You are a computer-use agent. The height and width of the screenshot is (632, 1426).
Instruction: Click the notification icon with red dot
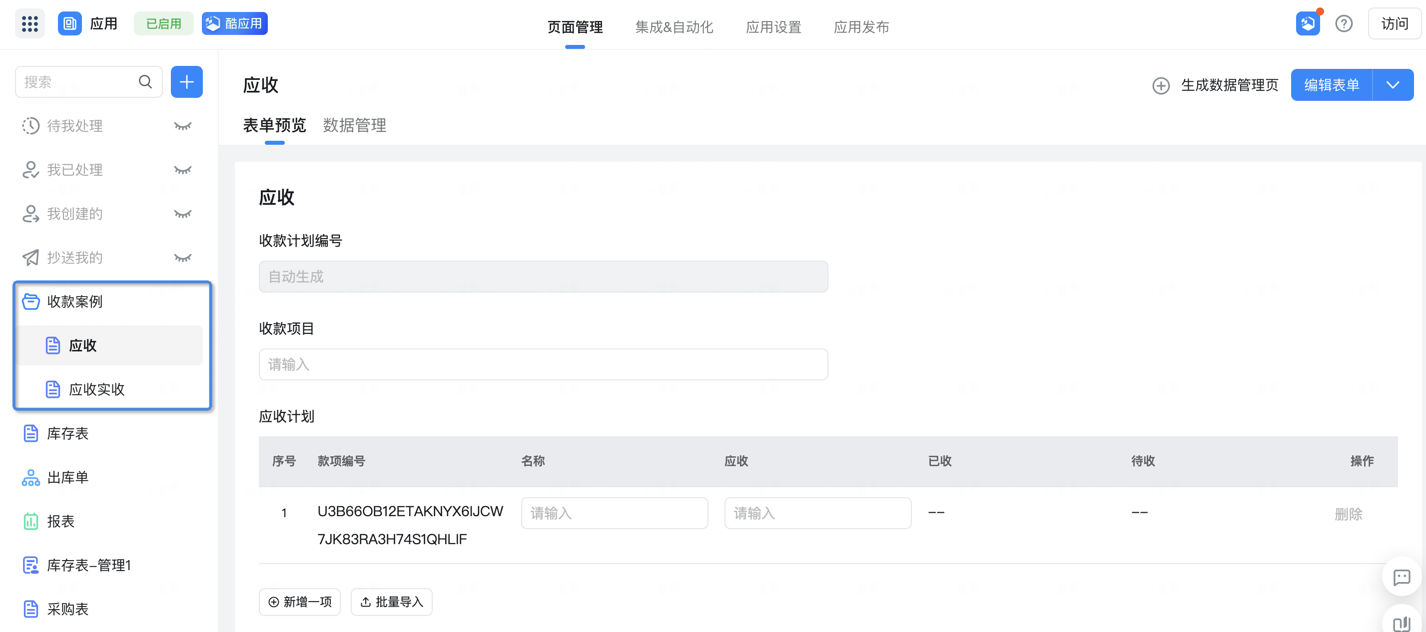[x=1308, y=24]
